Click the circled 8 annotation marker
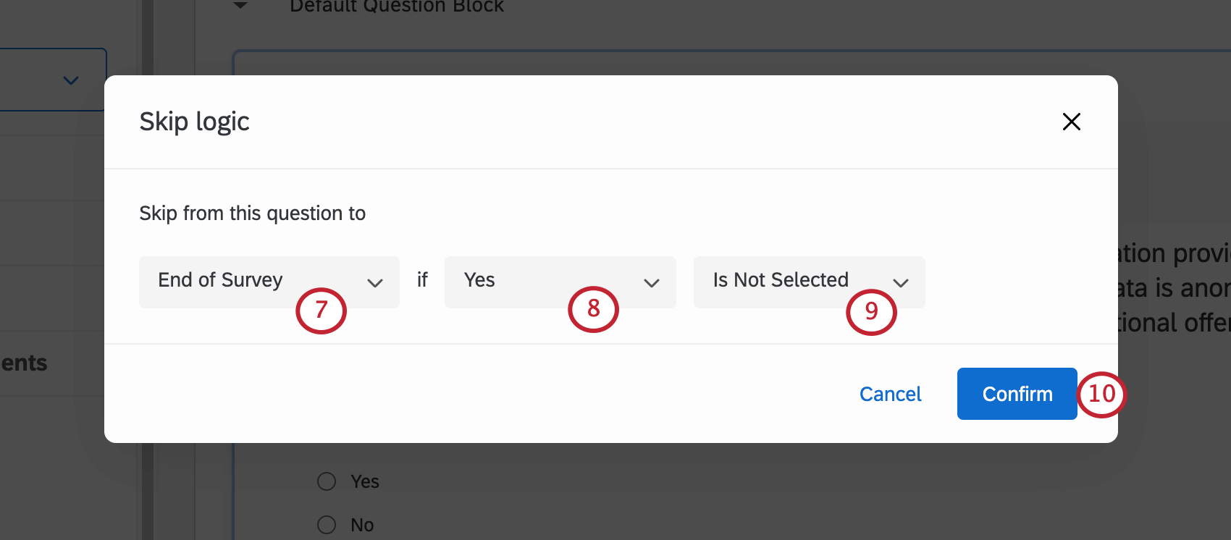The width and height of the screenshot is (1231, 540). pyautogui.click(x=593, y=309)
